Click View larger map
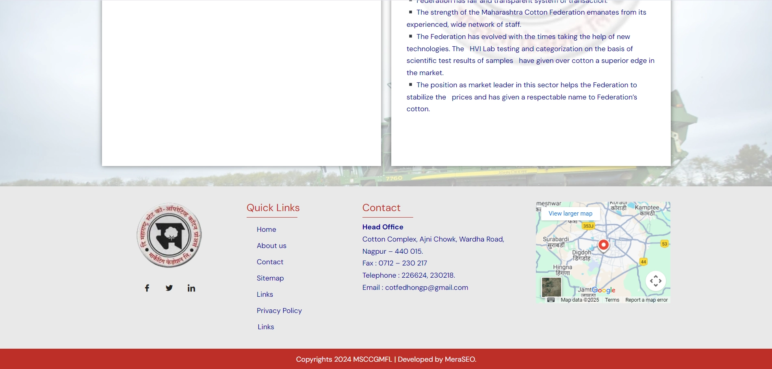 pyautogui.click(x=570, y=214)
